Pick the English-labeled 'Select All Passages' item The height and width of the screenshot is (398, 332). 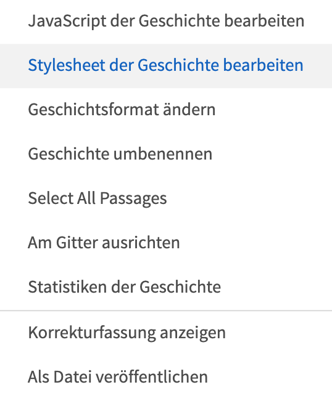[166, 199]
